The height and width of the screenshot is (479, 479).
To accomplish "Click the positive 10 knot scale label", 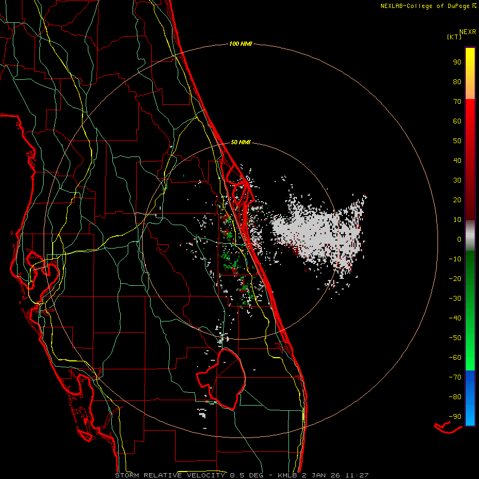I will tap(457, 220).
